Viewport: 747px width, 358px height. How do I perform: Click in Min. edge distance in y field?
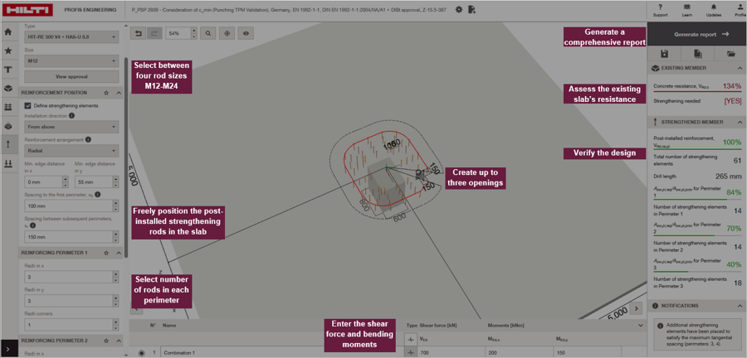[x=93, y=182]
